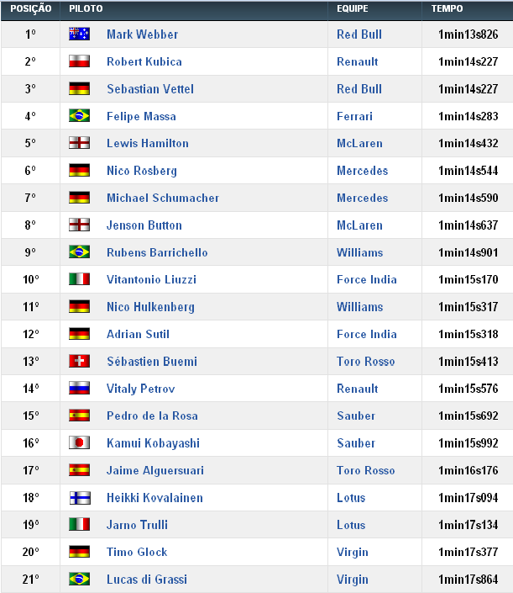Open Sebastian Vettel driver link
The width and height of the screenshot is (513, 593).
[x=150, y=88]
